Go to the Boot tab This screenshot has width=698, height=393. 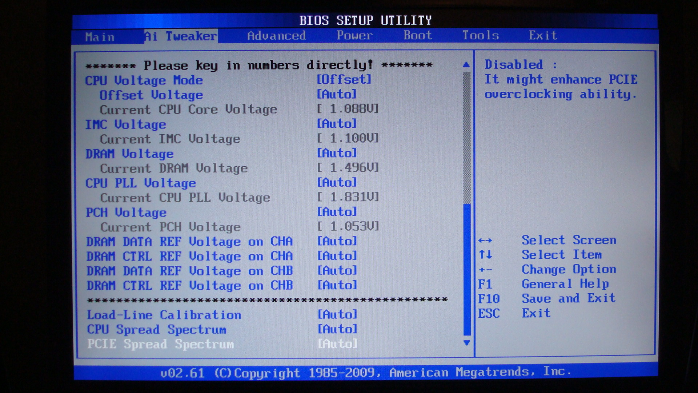(x=417, y=36)
